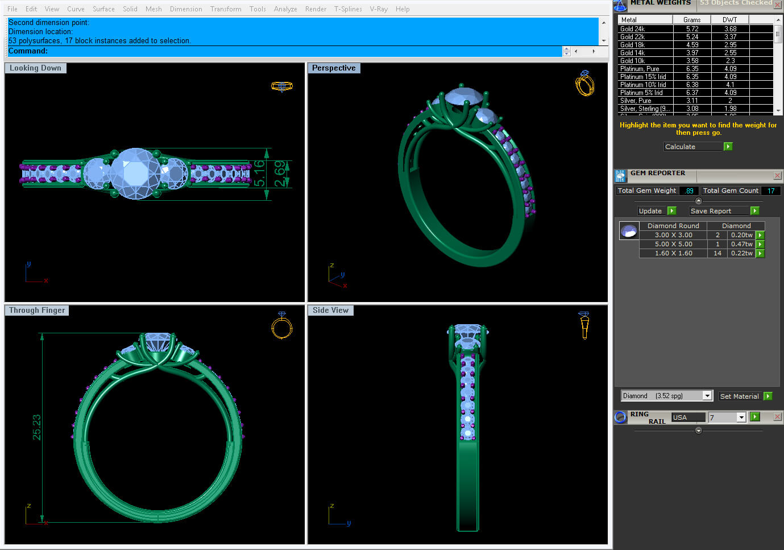Click the Gem Reporter panel icon
The width and height of the screenshot is (784, 550).
click(x=620, y=176)
